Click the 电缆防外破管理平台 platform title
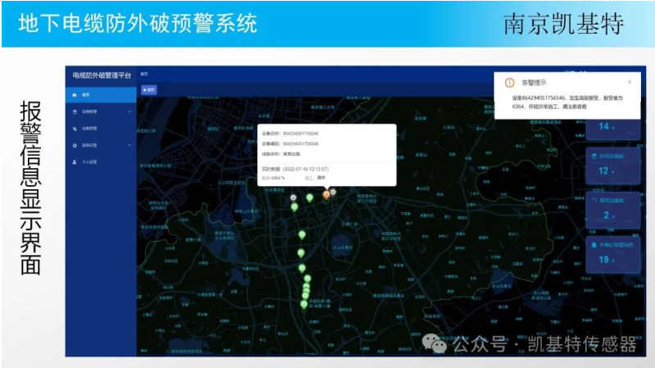 (x=102, y=75)
